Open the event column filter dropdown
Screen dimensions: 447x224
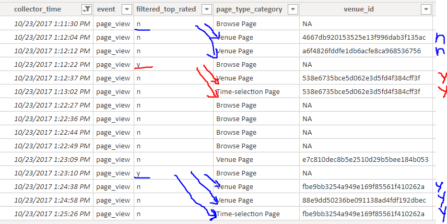pyautogui.click(x=127, y=9)
